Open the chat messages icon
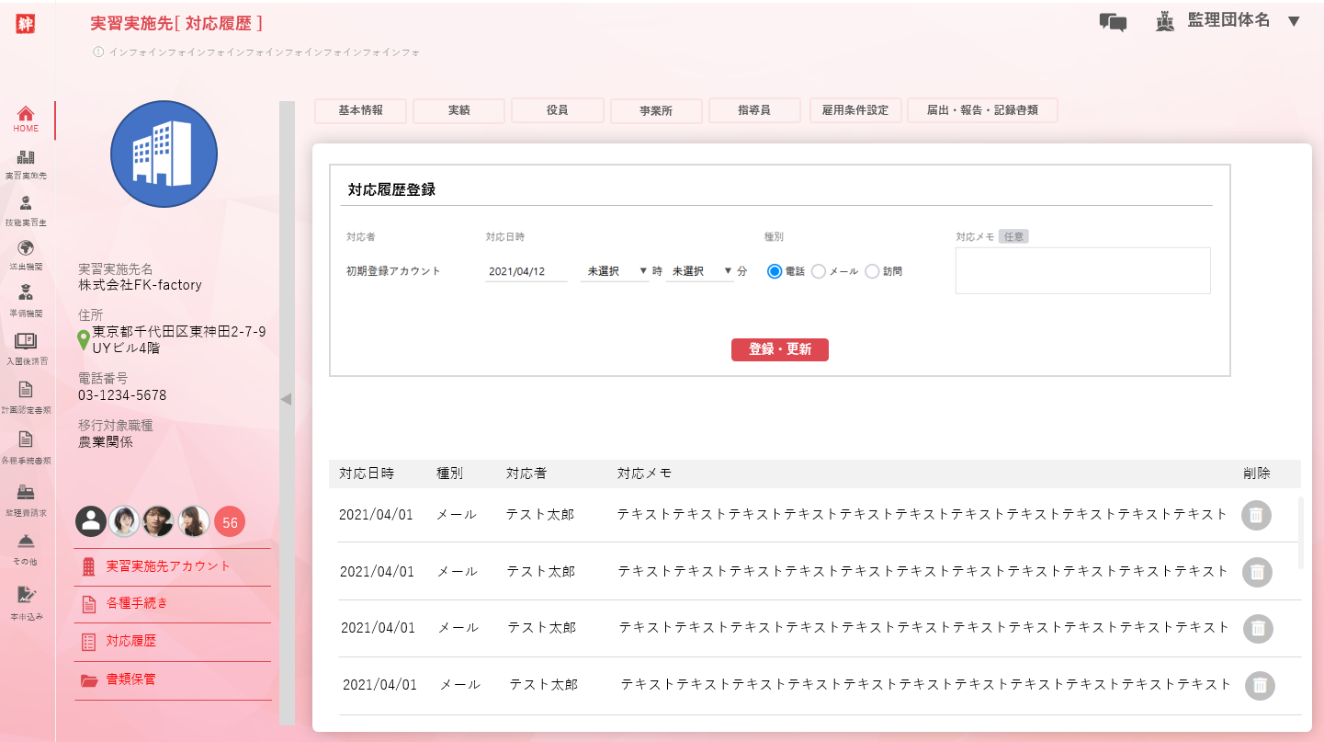This screenshot has width=1324, height=742. [1113, 22]
